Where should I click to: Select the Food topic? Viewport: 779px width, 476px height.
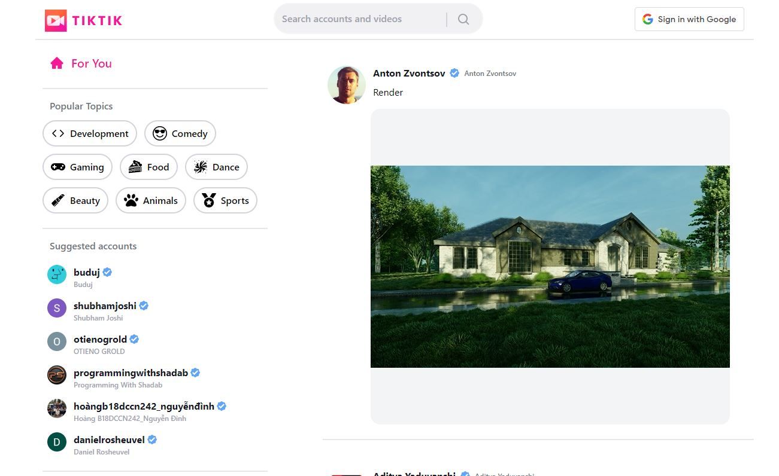tap(149, 167)
